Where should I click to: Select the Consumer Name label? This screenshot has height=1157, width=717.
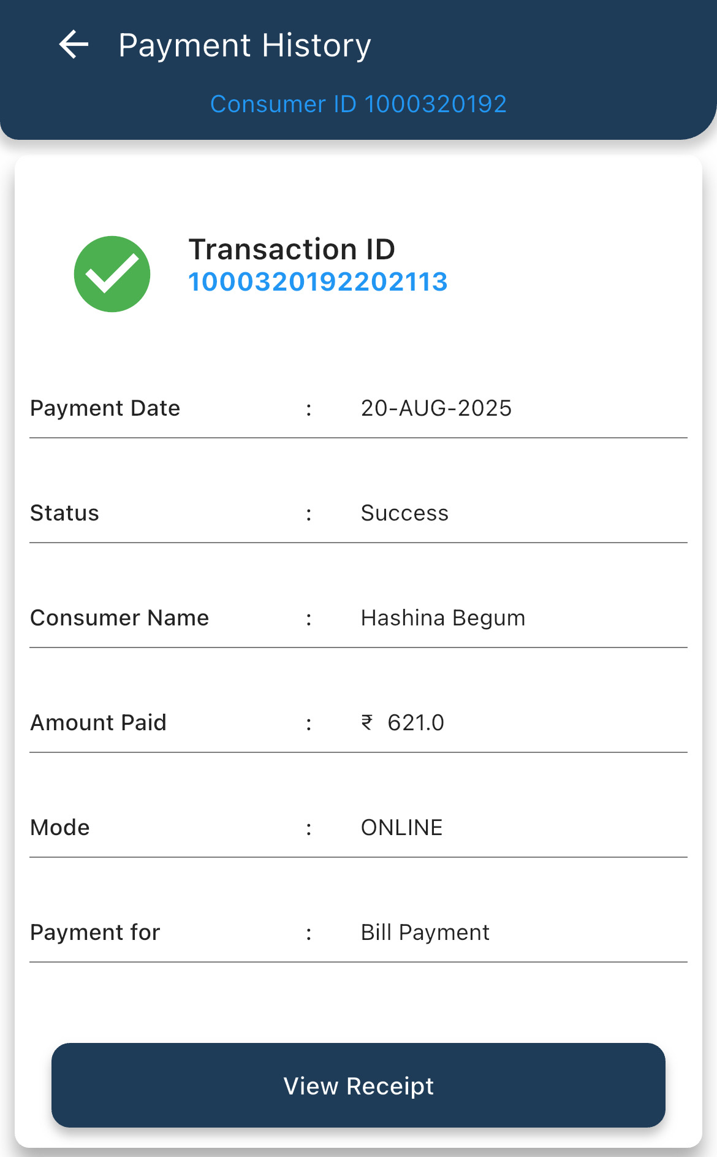coord(120,618)
